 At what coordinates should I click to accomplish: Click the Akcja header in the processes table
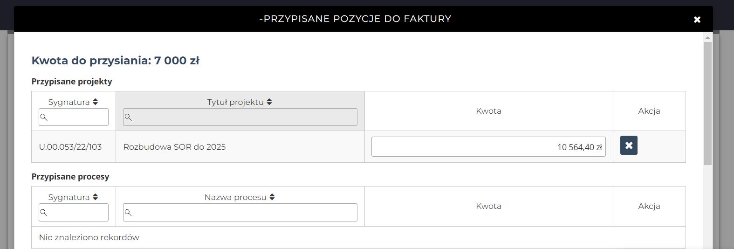[649, 206]
